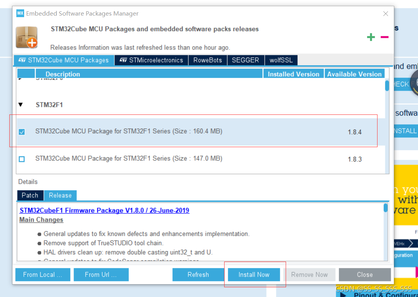Screen dimensions: 418x297
Task: Click the From Local button
Action: pyautogui.click(x=43, y=274)
